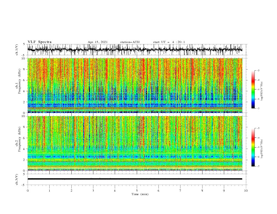Viewport: 277px width, 214px height.
Task: Click the "4" kHz tick of ch.2 spectrogram
Action: pos(24,149)
